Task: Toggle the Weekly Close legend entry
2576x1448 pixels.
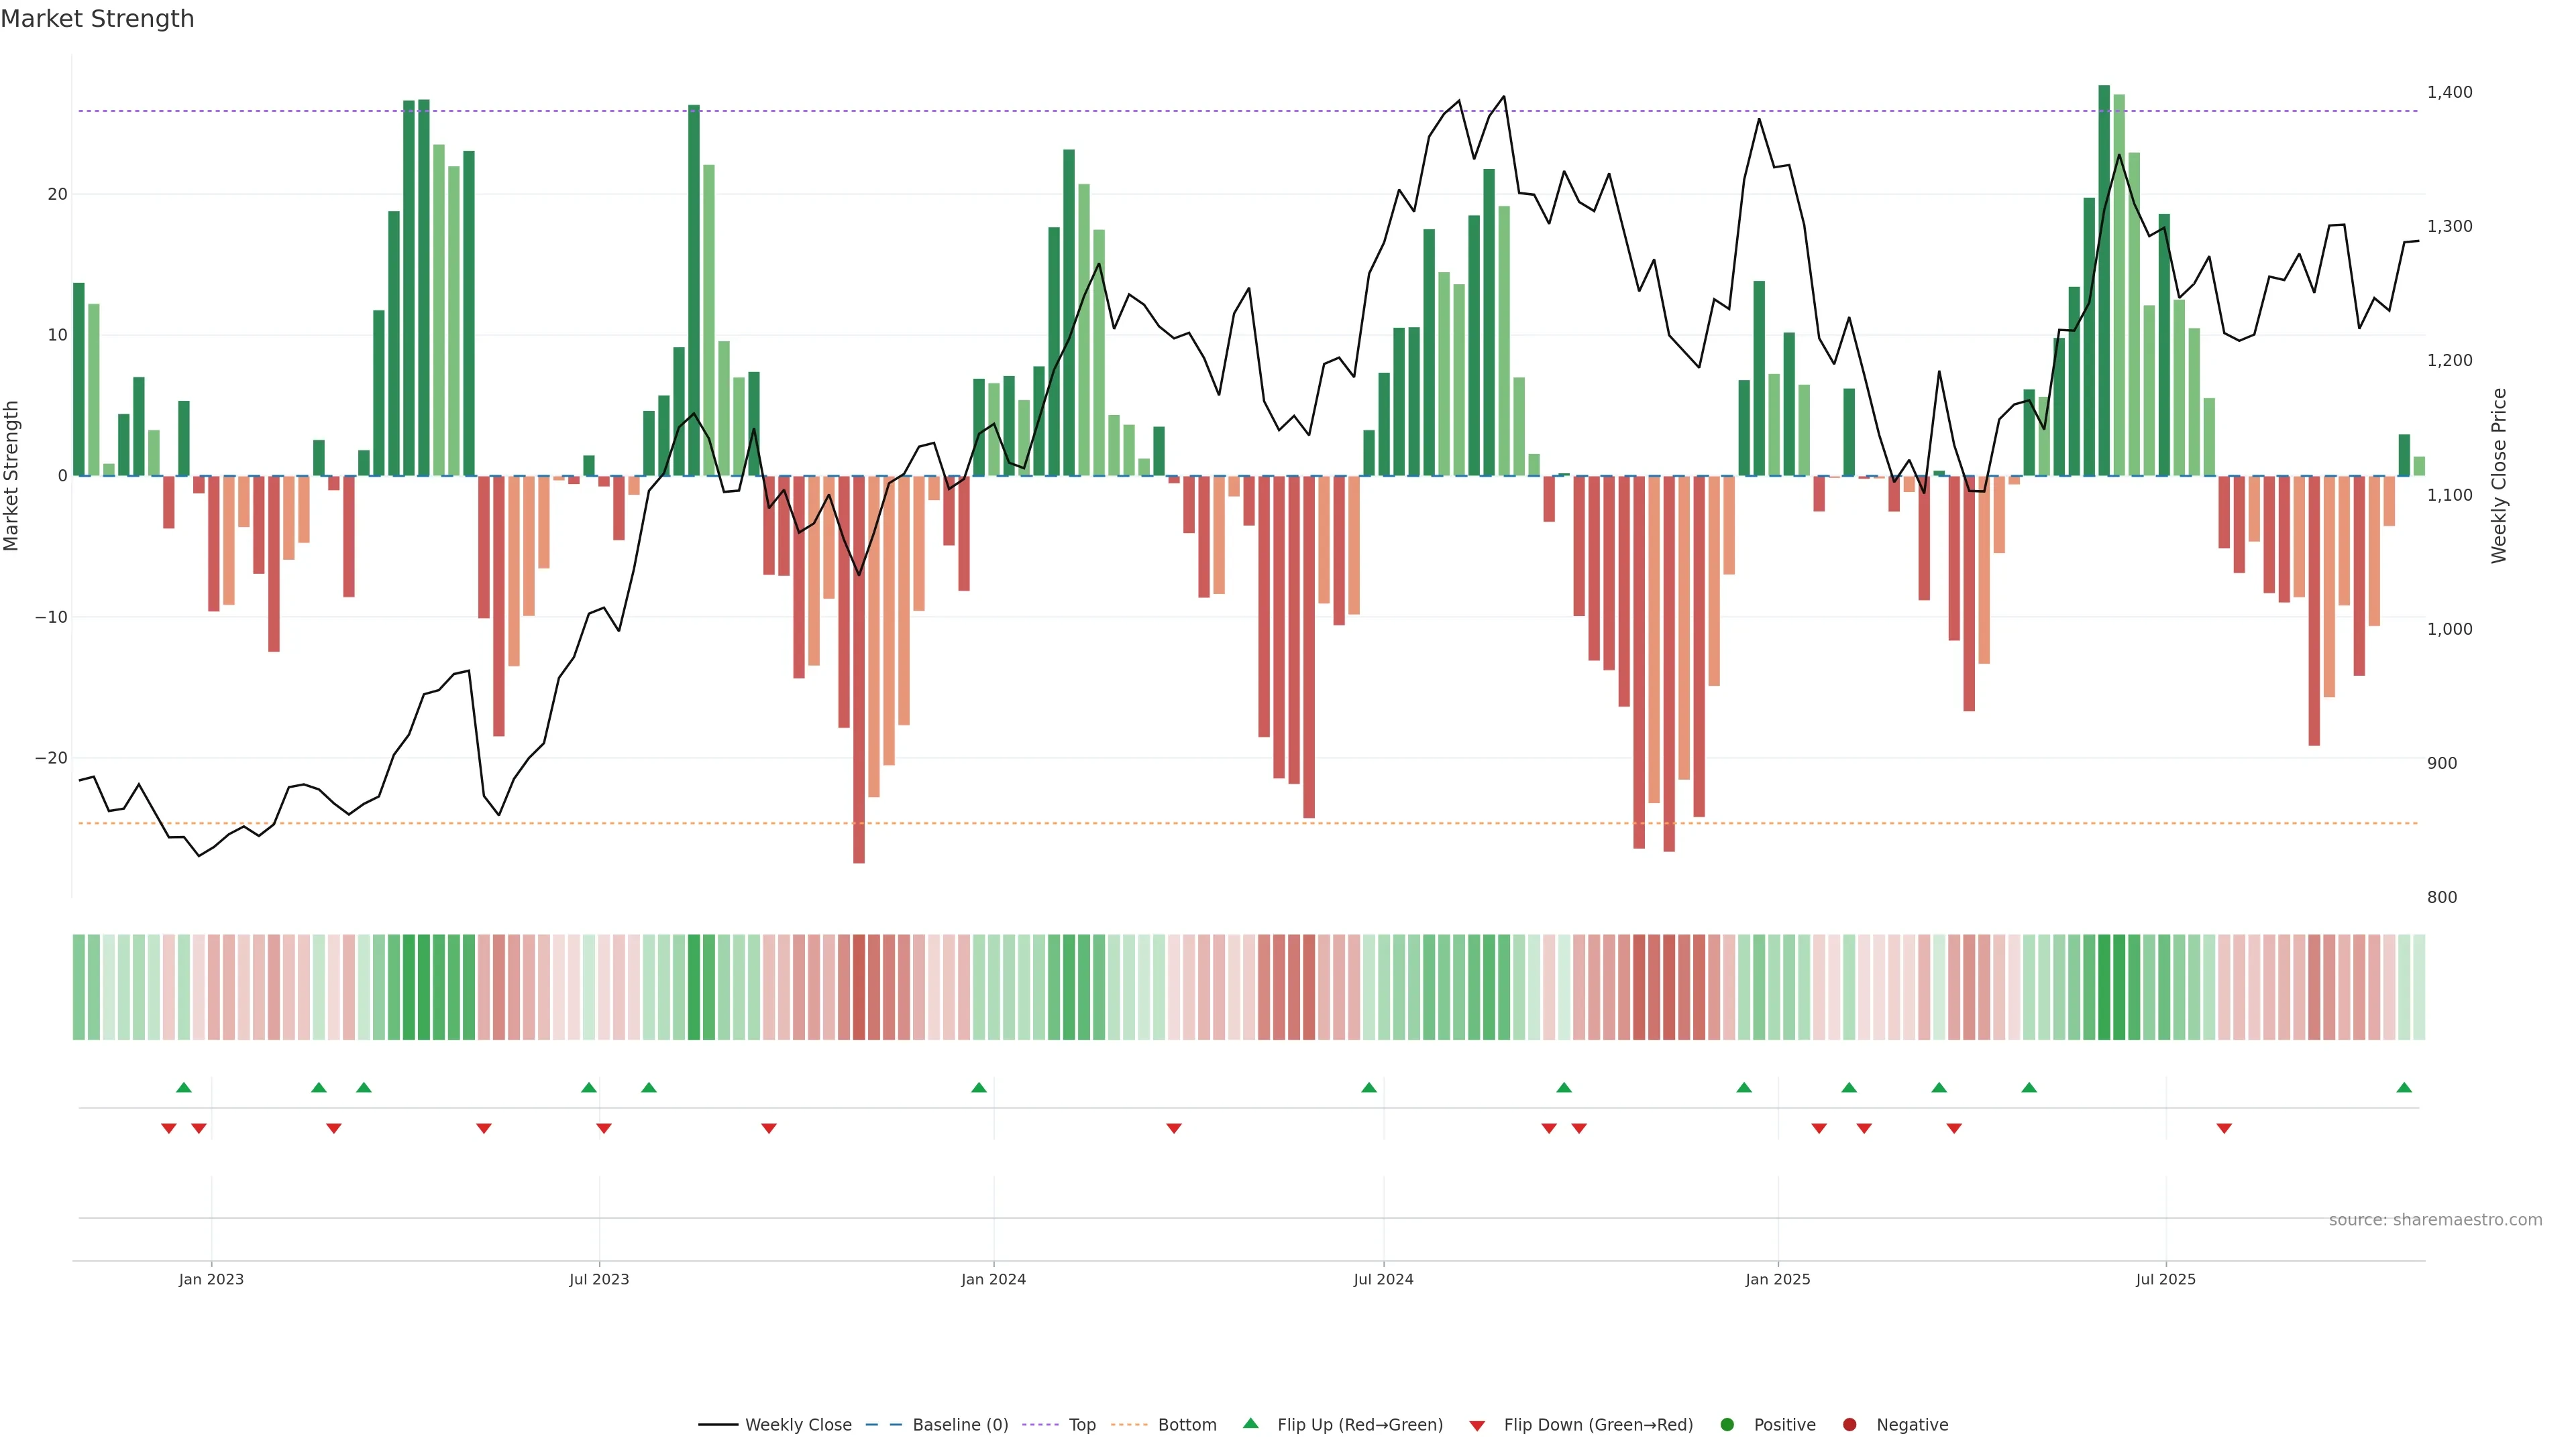Action: click(797, 1424)
